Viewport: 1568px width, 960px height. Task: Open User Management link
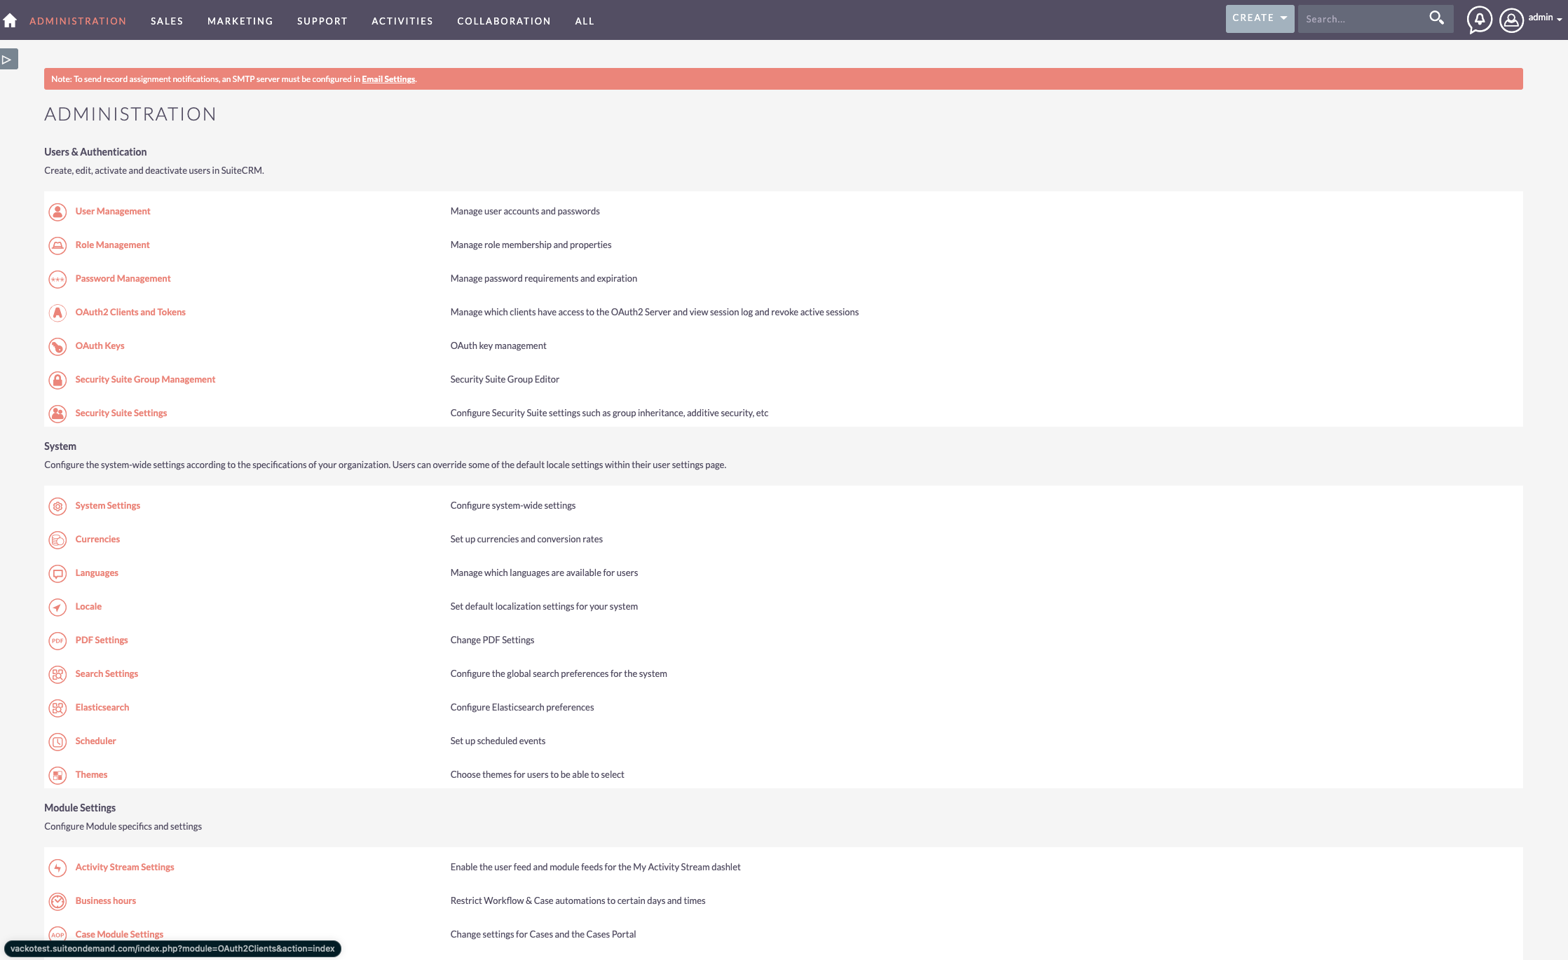[x=113, y=211]
